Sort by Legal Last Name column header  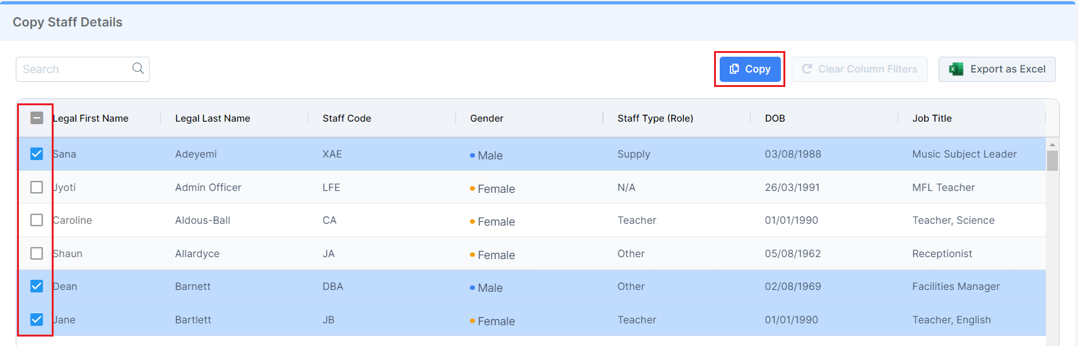[213, 118]
